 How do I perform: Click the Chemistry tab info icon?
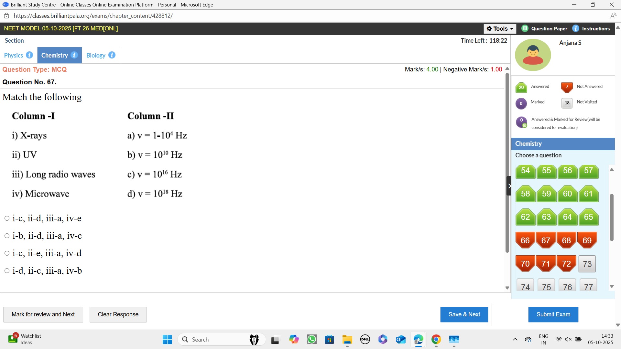[x=74, y=55]
